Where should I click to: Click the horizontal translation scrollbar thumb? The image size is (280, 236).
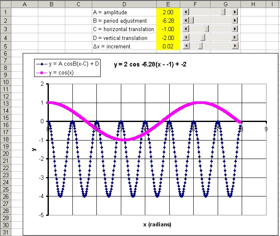point(207,29)
